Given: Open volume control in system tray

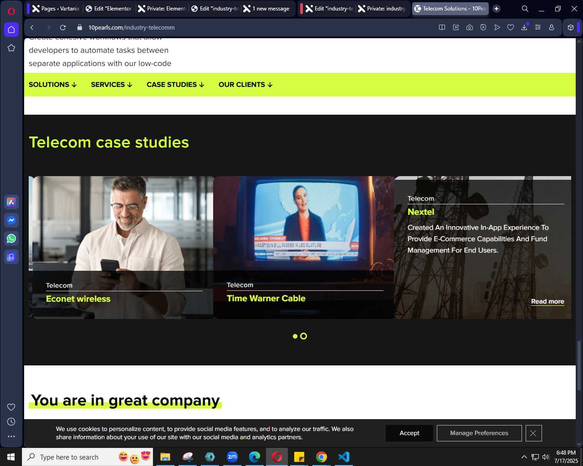Looking at the screenshot, I should 546,457.
